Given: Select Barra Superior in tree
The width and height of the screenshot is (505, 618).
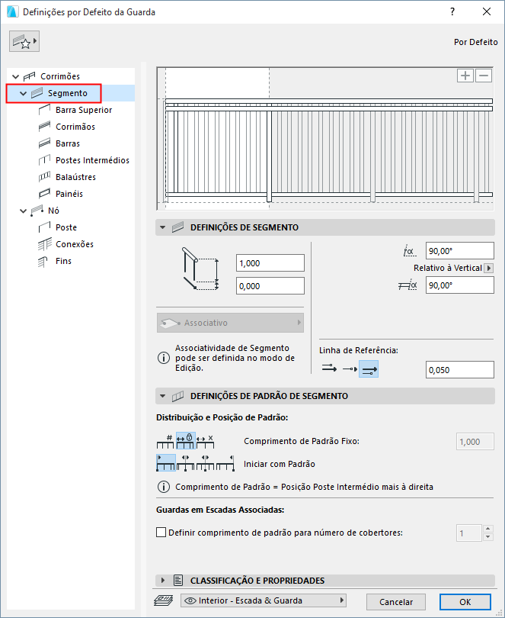Looking at the screenshot, I should tap(84, 110).
